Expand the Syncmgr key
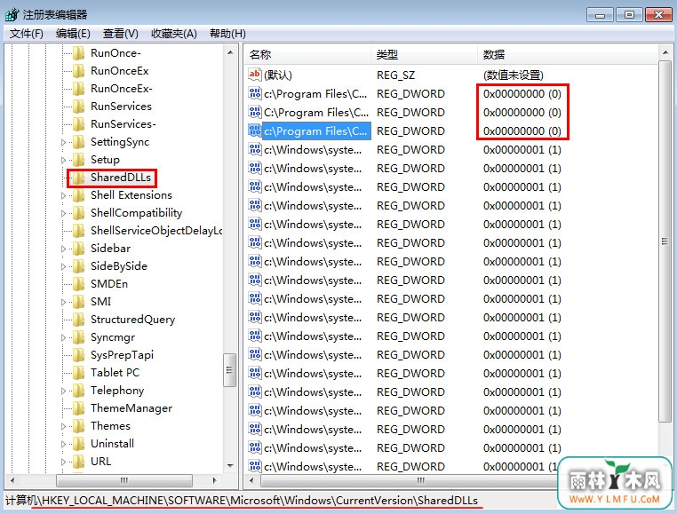This screenshot has width=677, height=514. point(63,338)
